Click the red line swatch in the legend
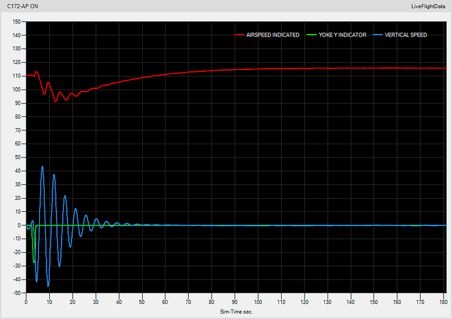The height and width of the screenshot is (319, 452). click(x=239, y=35)
